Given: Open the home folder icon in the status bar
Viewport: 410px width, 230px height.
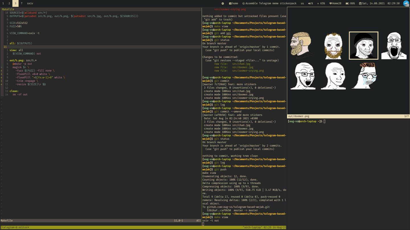Looking at the screenshot, I should [x=231, y=3].
